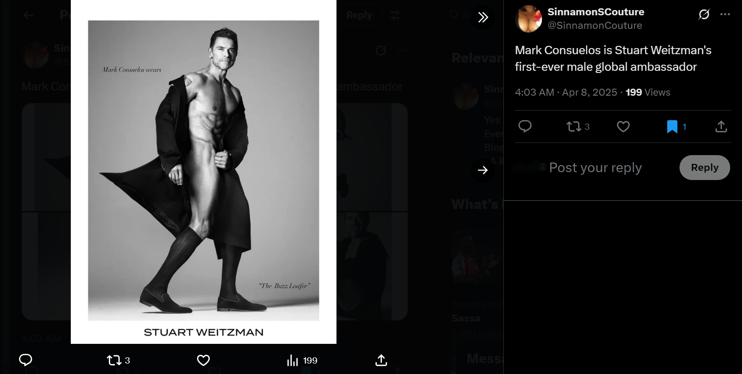Remove bookmark from this post
Screen dimensions: 742x374
click(x=672, y=127)
